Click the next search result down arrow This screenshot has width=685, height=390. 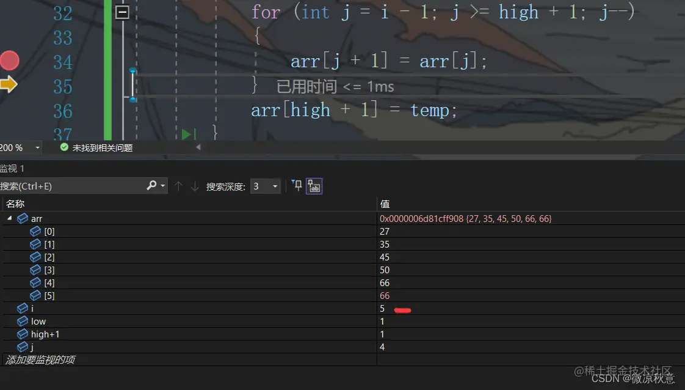click(195, 186)
